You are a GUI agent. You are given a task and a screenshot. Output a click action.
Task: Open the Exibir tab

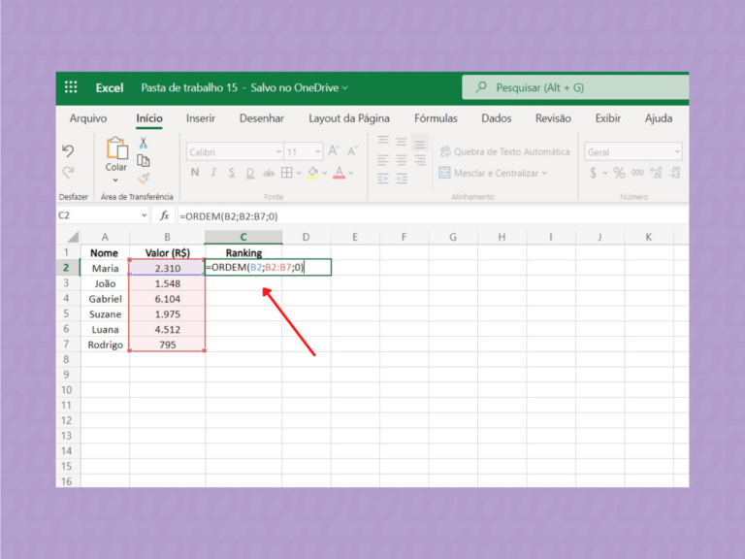(608, 118)
